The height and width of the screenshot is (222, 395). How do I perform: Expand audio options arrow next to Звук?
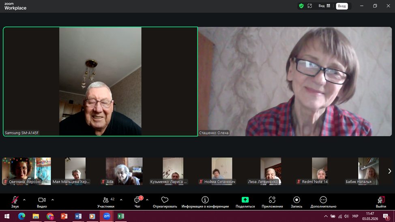click(x=24, y=200)
